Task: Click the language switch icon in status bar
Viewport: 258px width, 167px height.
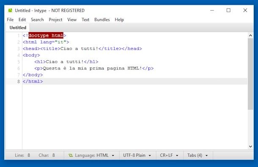Action: pos(71,155)
